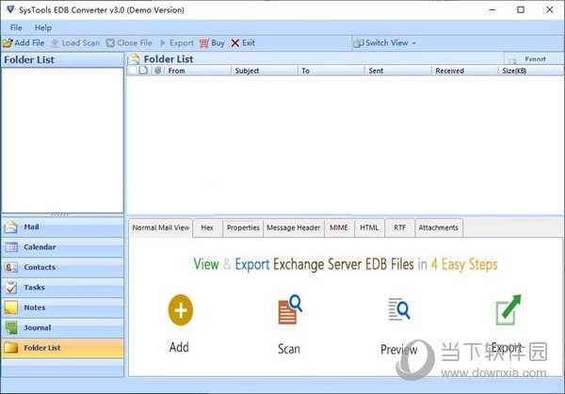565x394 pixels.
Task: Click the Scan document icon
Action: (x=290, y=309)
